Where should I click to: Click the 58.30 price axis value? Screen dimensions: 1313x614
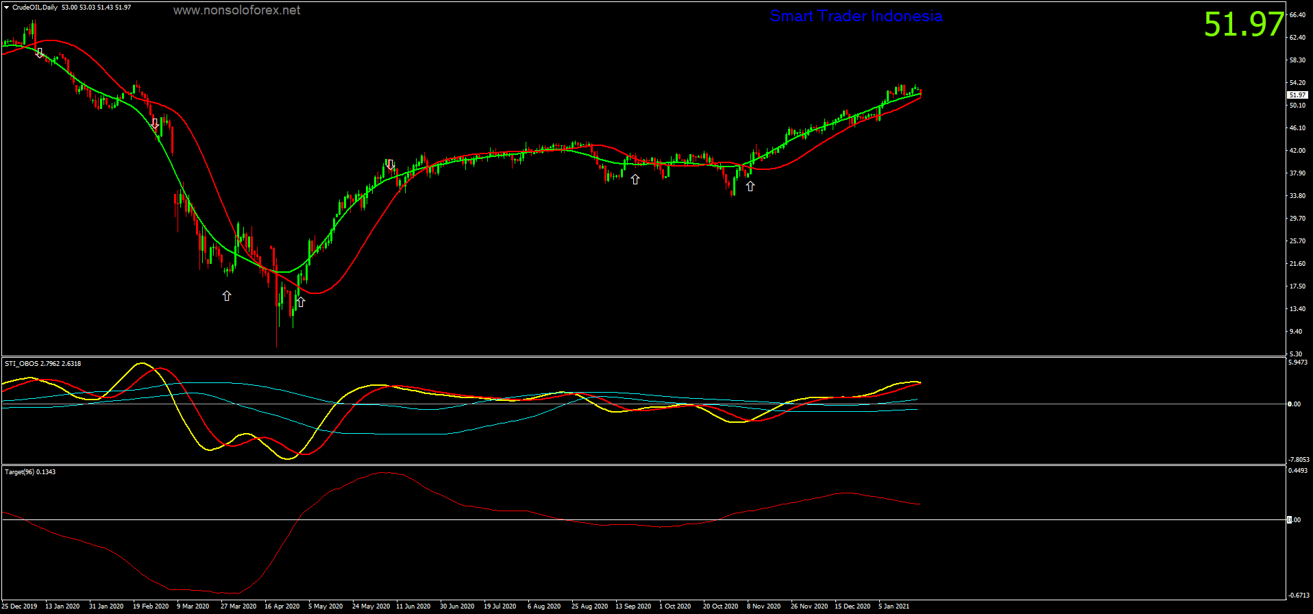coord(1297,60)
